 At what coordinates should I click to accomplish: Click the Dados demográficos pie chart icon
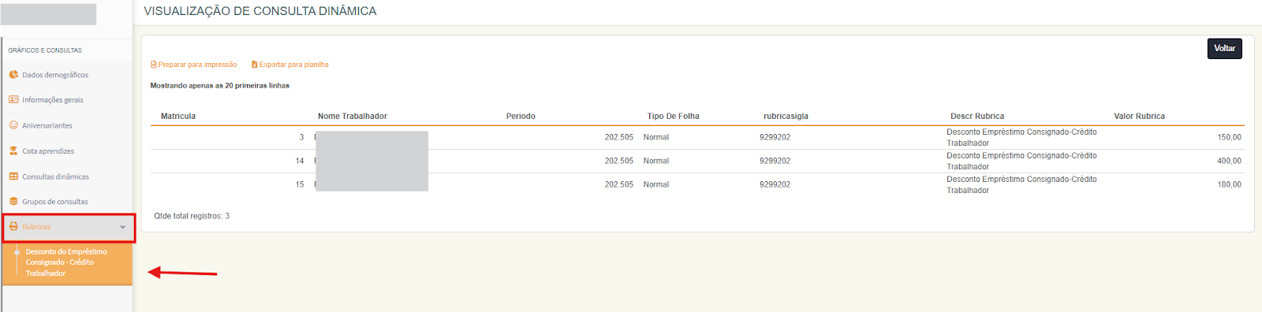point(13,75)
